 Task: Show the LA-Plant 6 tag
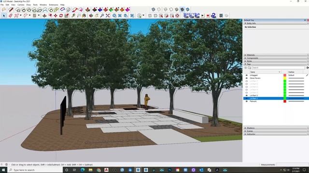click(x=247, y=84)
